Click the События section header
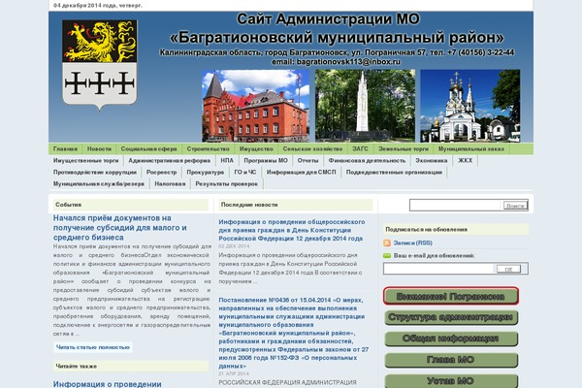 [x=131, y=205]
